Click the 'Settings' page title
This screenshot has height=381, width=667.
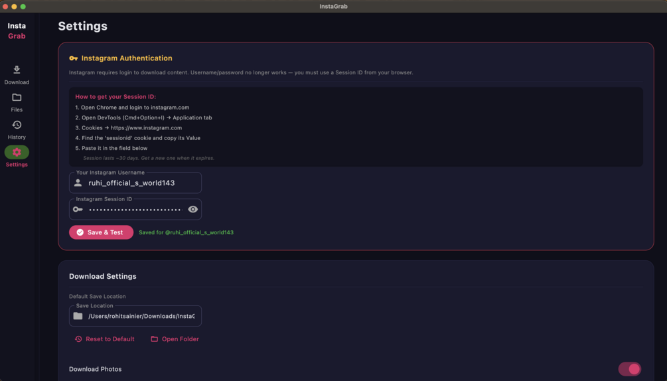click(x=82, y=26)
